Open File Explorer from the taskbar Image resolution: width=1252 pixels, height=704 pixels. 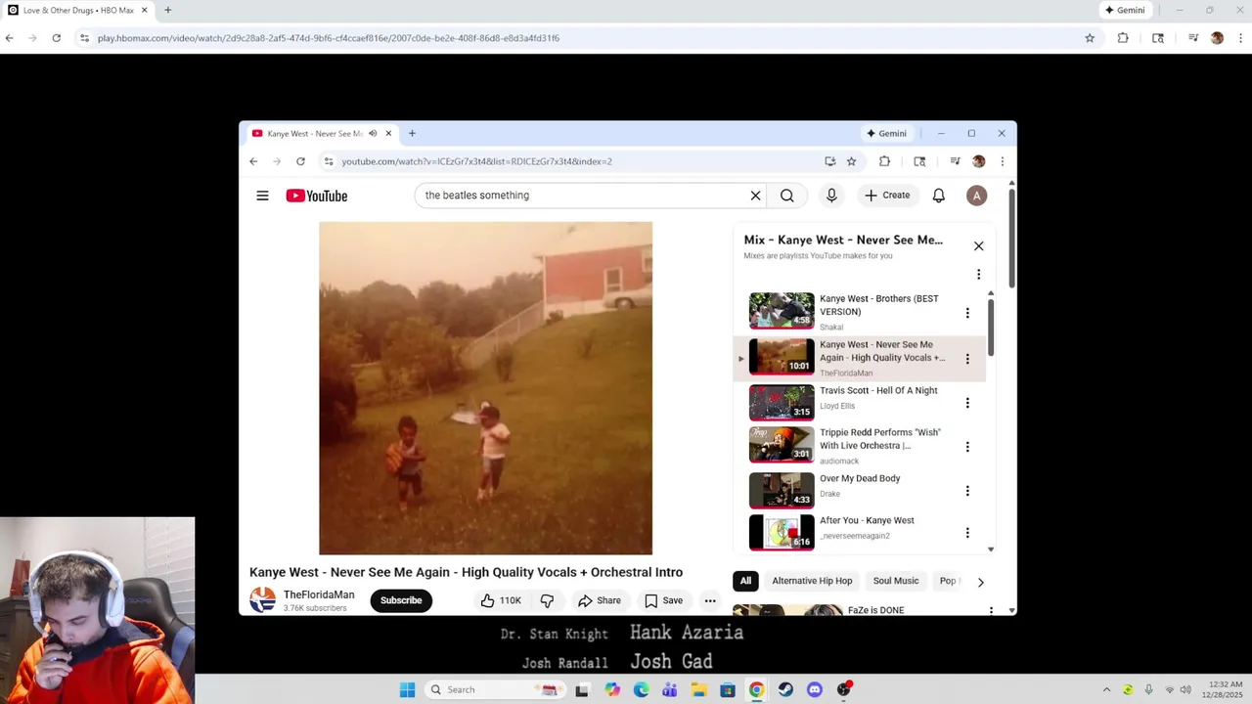pos(698,689)
